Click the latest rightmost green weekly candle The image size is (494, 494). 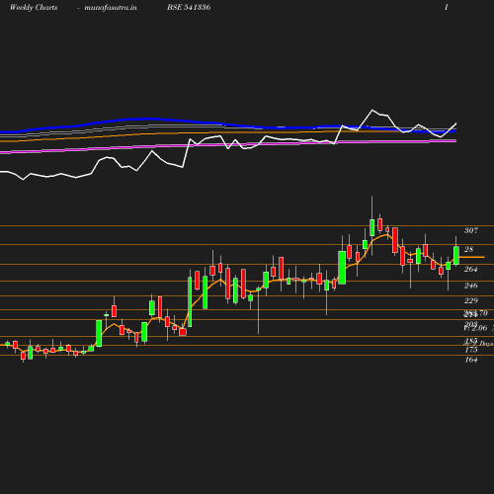tap(456, 255)
